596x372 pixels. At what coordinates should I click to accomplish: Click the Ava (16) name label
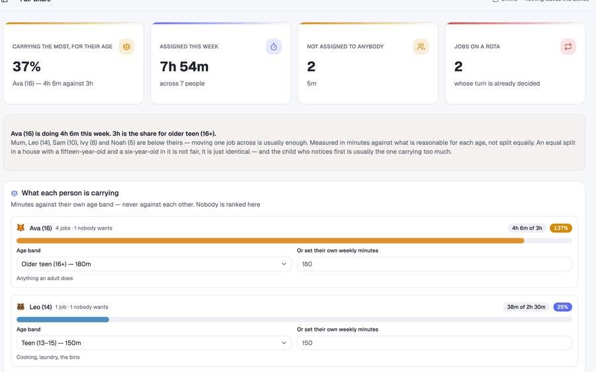click(x=40, y=228)
